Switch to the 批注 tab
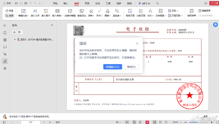The image size is (219, 124). (x=98, y=3)
